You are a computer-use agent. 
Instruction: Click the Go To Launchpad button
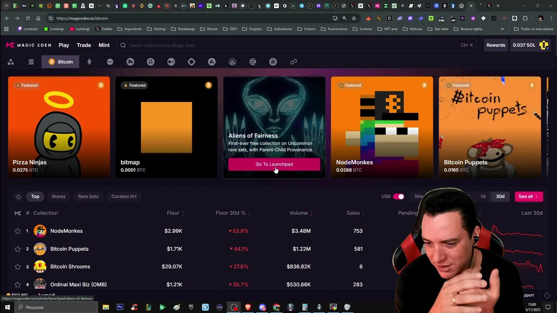click(274, 164)
